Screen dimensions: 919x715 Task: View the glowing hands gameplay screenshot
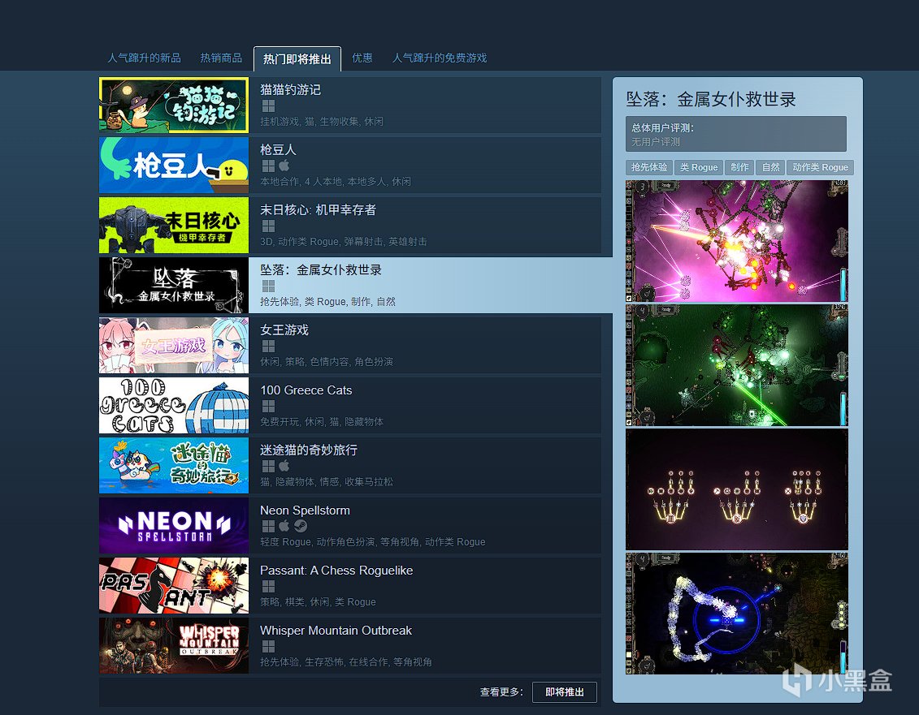[x=737, y=489]
